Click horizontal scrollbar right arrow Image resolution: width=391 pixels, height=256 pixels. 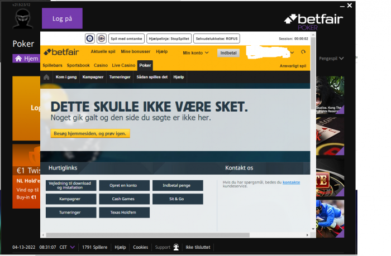coord(307,235)
